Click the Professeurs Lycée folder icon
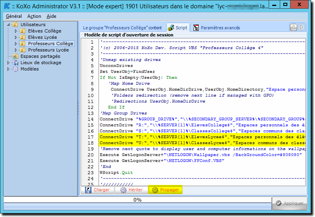 click(23, 50)
